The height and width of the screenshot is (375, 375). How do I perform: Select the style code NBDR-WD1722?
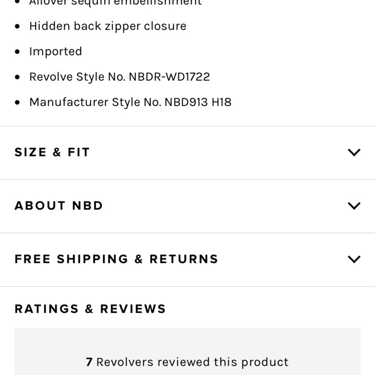pos(169,77)
